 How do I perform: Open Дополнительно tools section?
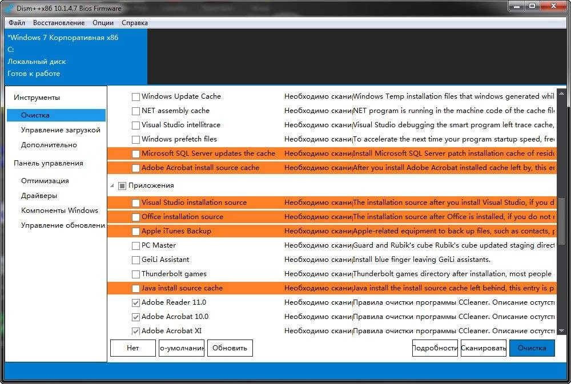point(49,145)
